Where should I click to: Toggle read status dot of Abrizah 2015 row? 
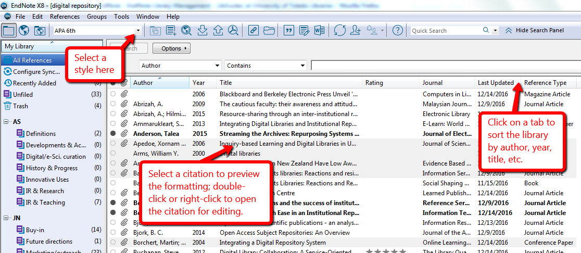(x=113, y=113)
